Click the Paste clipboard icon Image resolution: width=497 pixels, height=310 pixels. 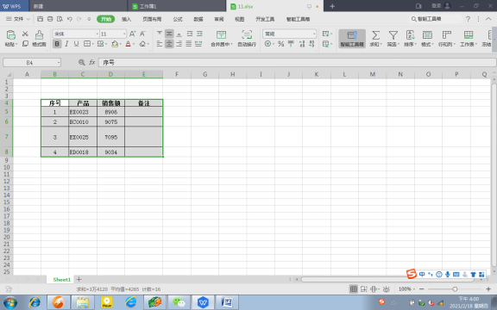(x=10, y=34)
